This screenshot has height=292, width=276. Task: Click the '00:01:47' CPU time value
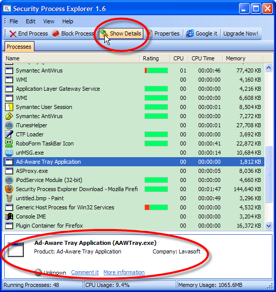(x=210, y=189)
